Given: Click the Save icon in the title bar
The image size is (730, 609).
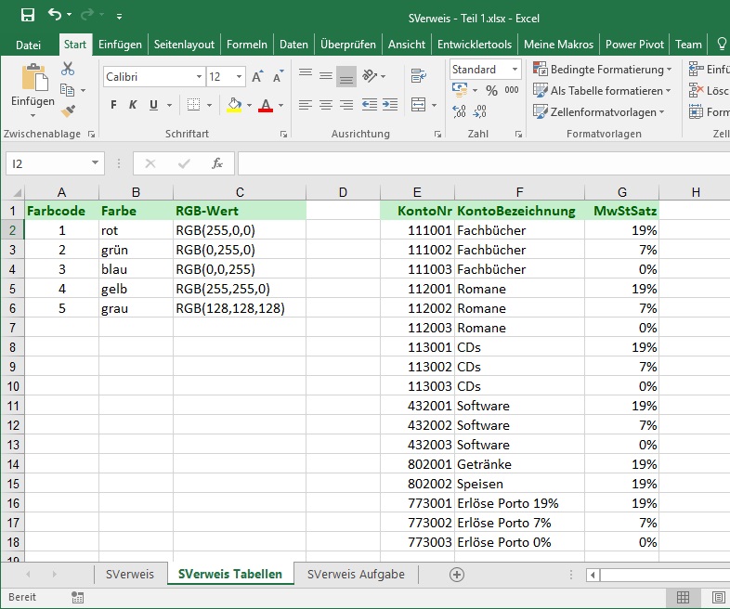Looking at the screenshot, I should click(27, 15).
